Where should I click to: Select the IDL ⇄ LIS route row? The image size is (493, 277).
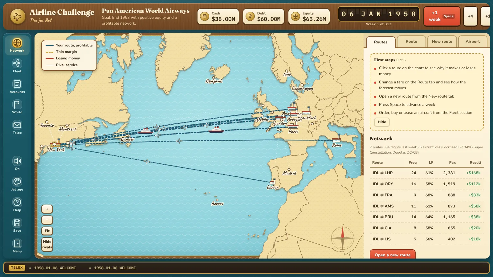click(427, 239)
